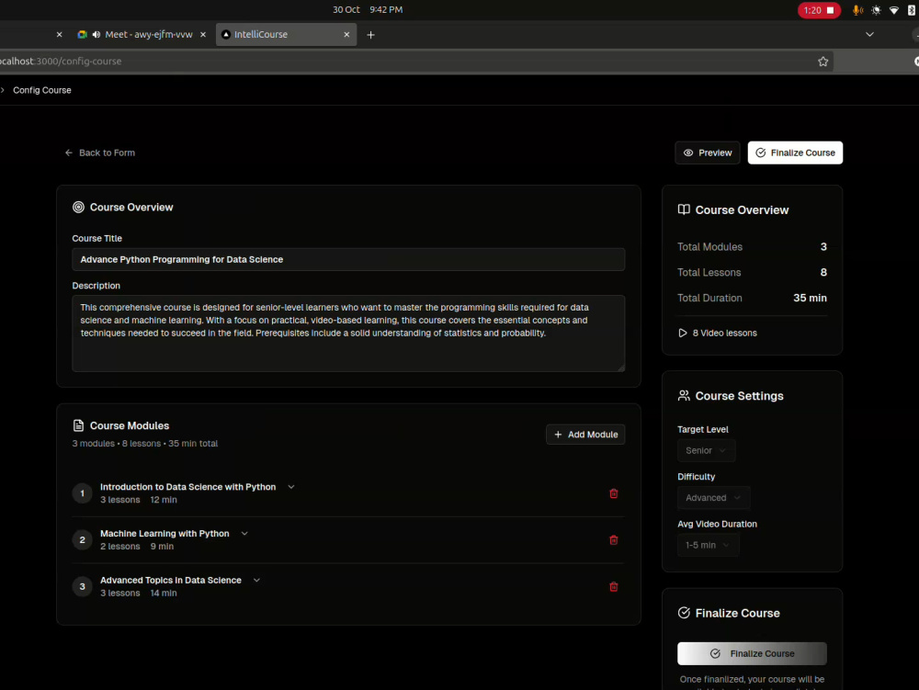Delete the Advanced Topics in Data Science module
The height and width of the screenshot is (690, 919).
pos(614,586)
